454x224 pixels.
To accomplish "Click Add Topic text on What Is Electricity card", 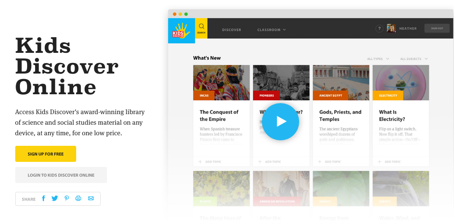I will 393,161.
